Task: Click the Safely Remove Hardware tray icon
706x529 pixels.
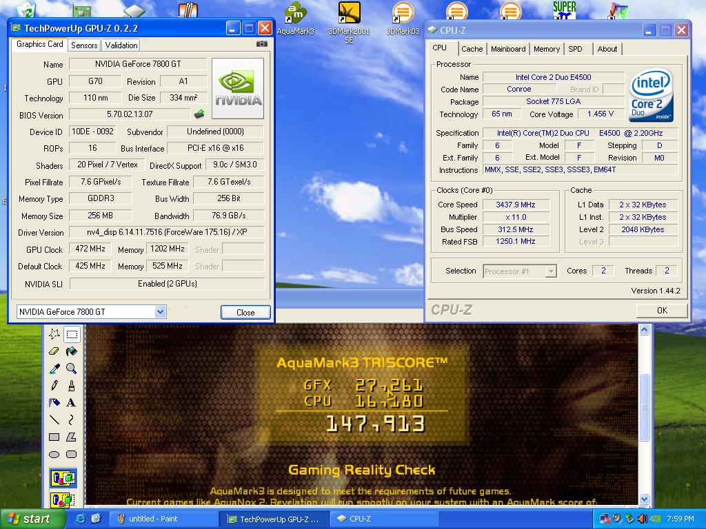Action: point(630,519)
